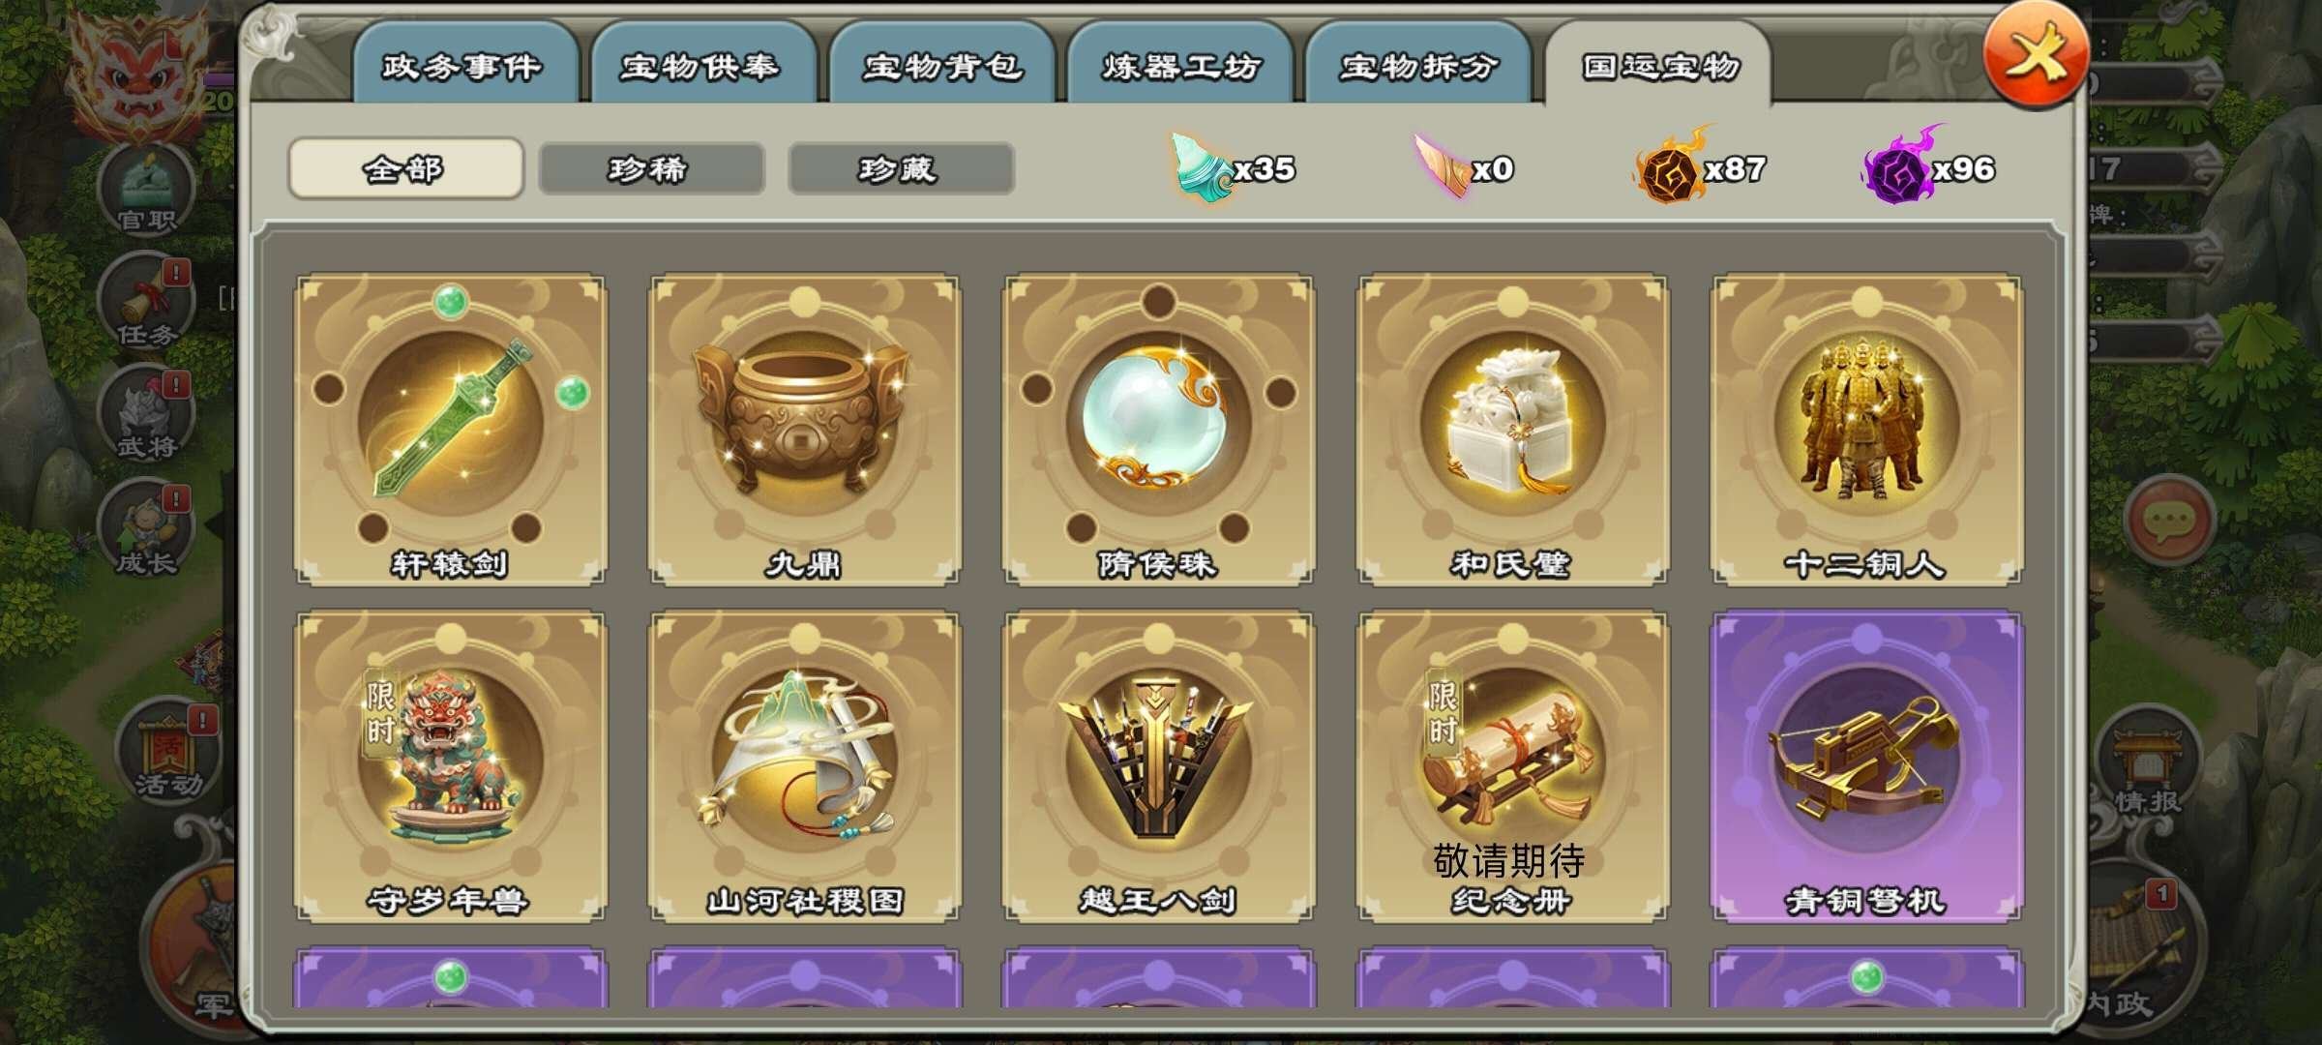Open the 炼器工坊 tab
This screenshot has width=2322, height=1045.
[1179, 66]
